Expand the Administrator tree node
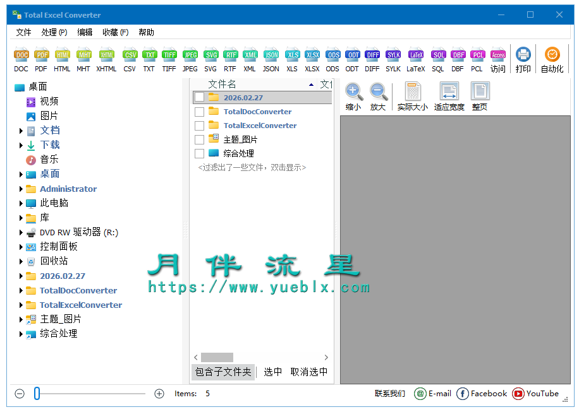579x412 pixels. [x=21, y=189]
